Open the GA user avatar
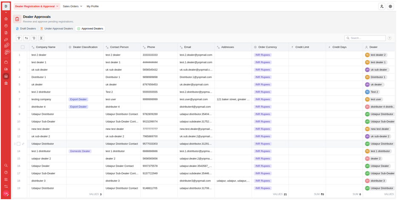 (x=6, y=194)
